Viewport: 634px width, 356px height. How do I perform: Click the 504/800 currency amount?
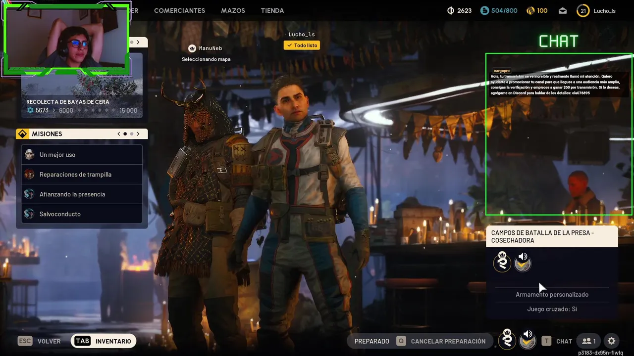click(x=504, y=10)
